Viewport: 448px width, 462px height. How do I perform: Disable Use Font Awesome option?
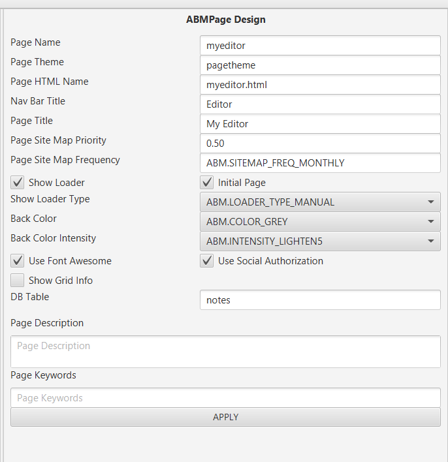tap(18, 261)
